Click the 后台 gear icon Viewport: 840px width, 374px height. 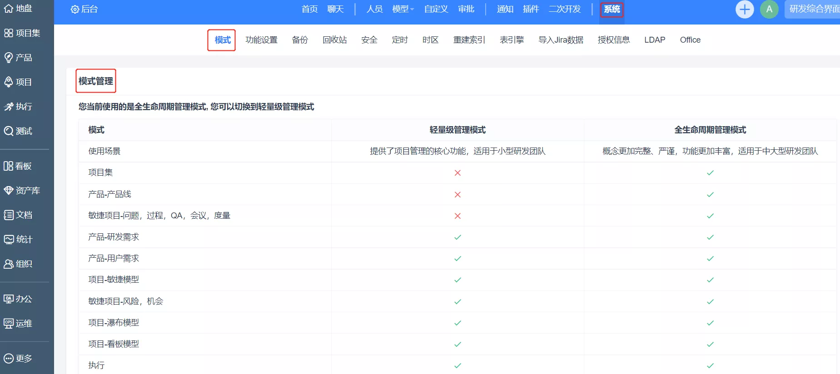pyautogui.click(x=75, y=10)
